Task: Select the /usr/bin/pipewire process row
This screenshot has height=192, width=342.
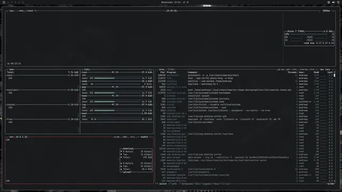Action: [245, 172]
